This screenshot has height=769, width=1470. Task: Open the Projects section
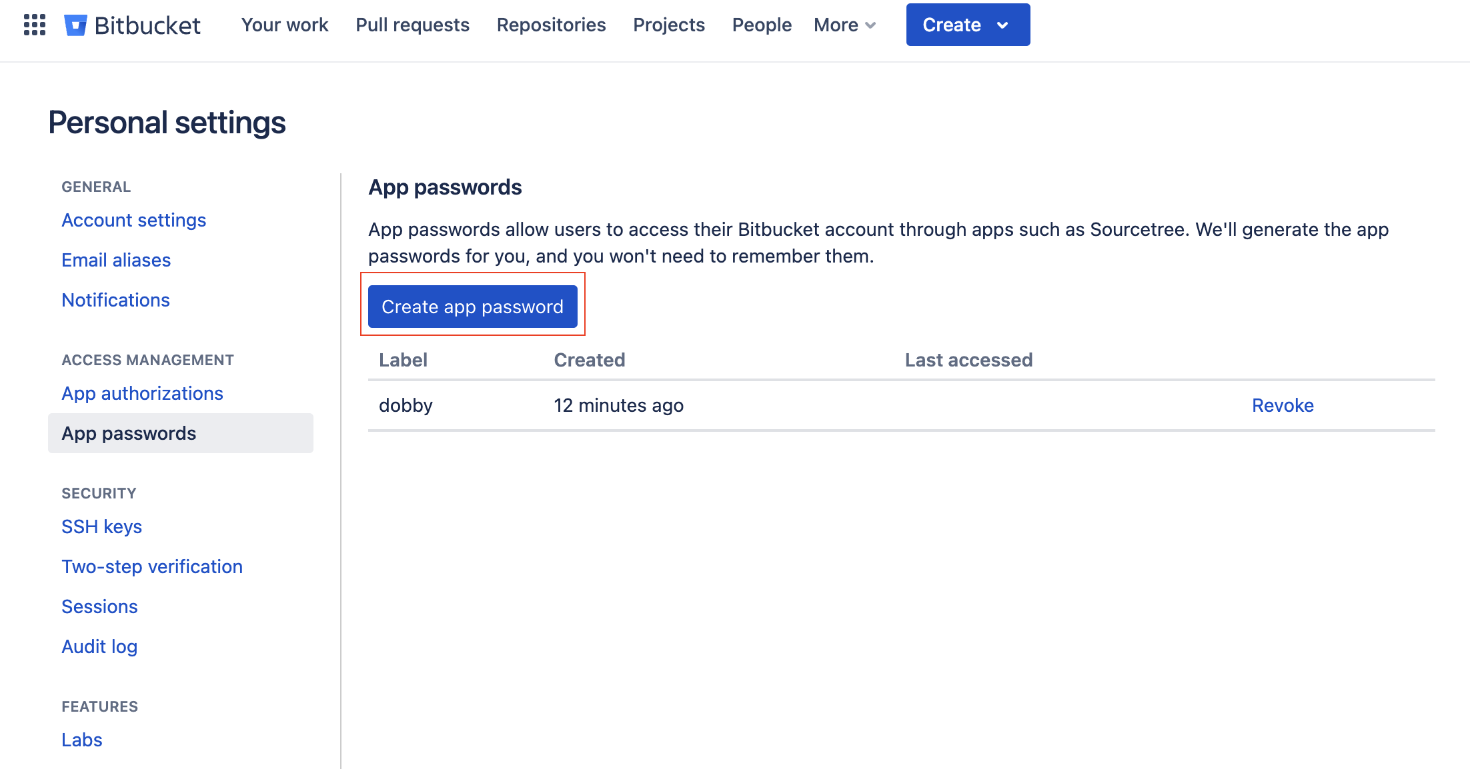pyautogui.click(x=668, y=25)
